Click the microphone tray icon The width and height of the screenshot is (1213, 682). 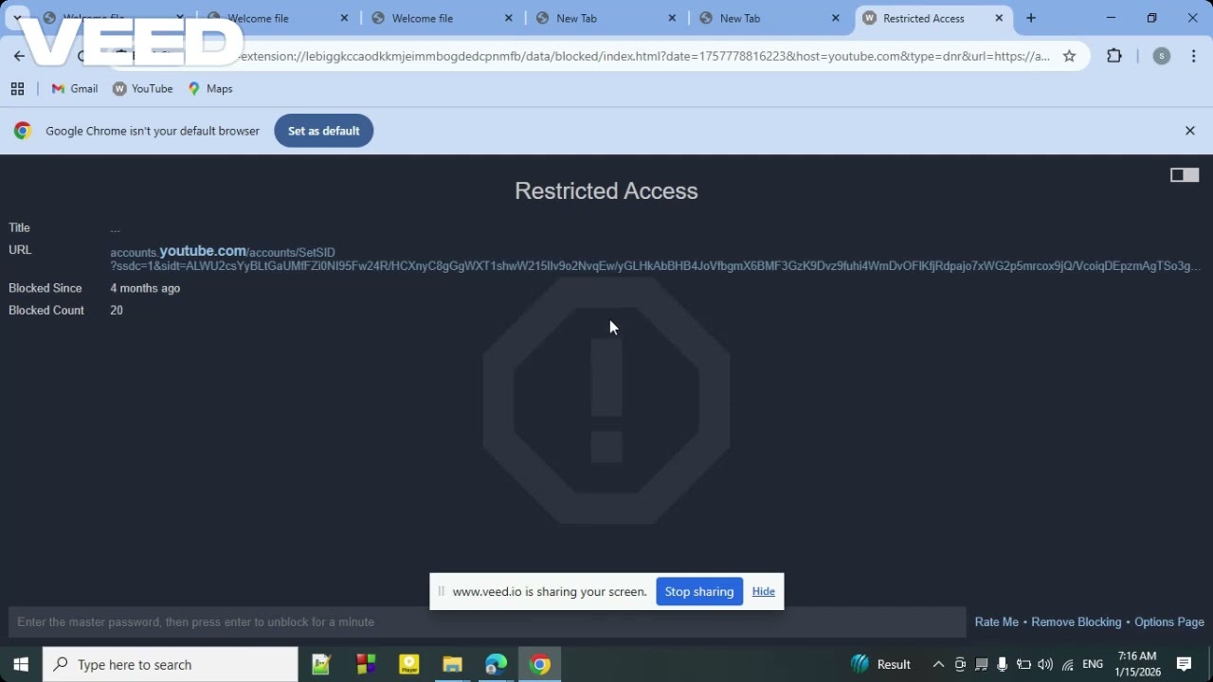click(x=1002, y=665)
